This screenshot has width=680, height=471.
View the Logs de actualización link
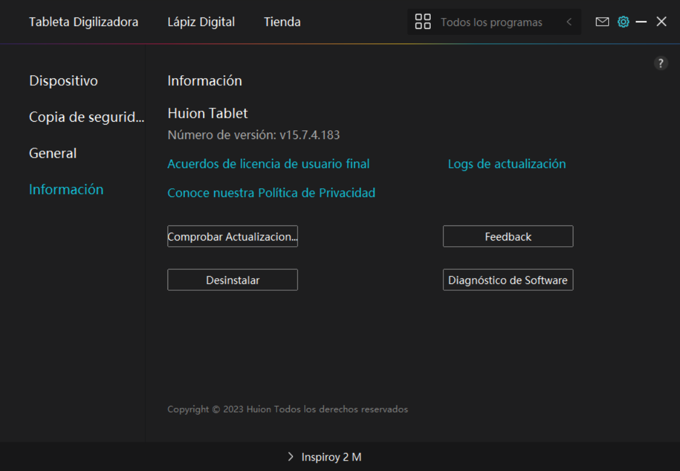(x=507, y=164)
